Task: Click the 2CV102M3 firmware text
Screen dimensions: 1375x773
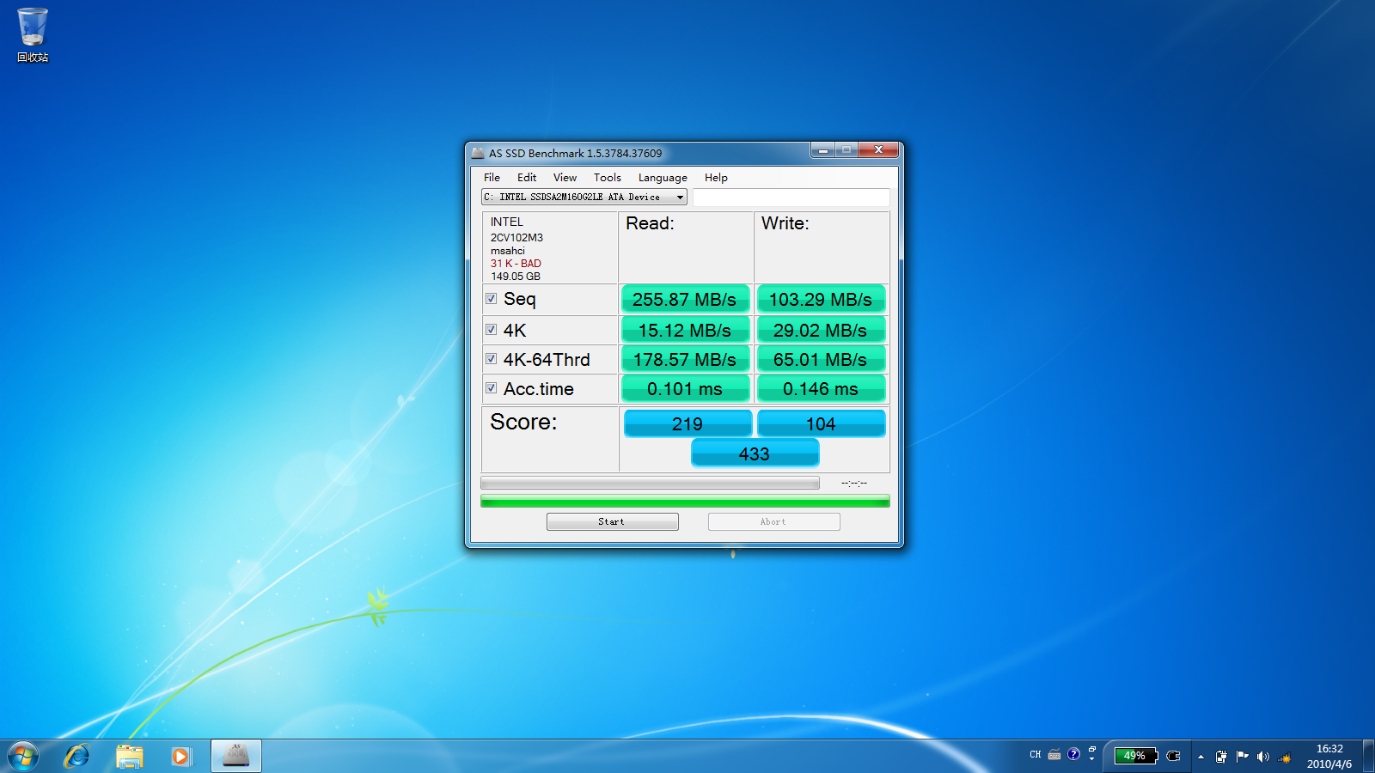Action: (x=516, y=238)
